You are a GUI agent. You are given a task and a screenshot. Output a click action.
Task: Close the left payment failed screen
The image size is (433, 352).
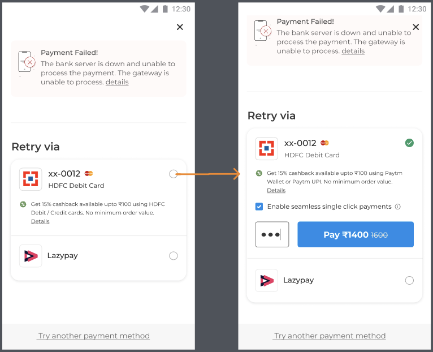click(180, 27)
